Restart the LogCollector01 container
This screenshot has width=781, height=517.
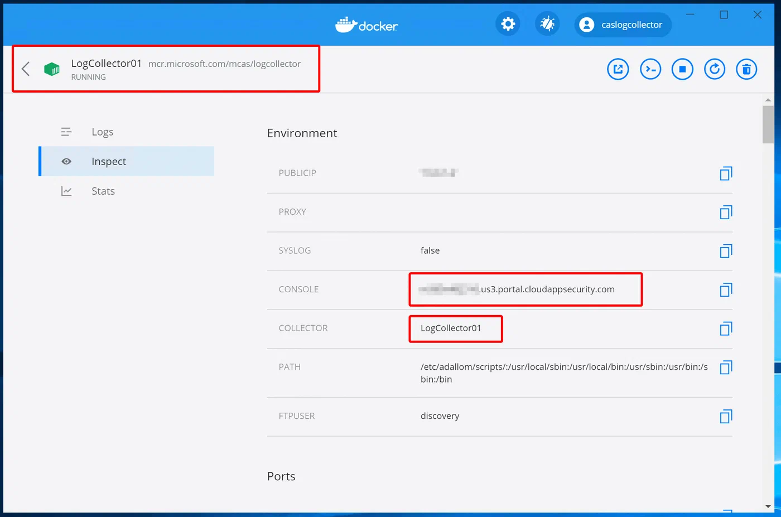point(715,69)
